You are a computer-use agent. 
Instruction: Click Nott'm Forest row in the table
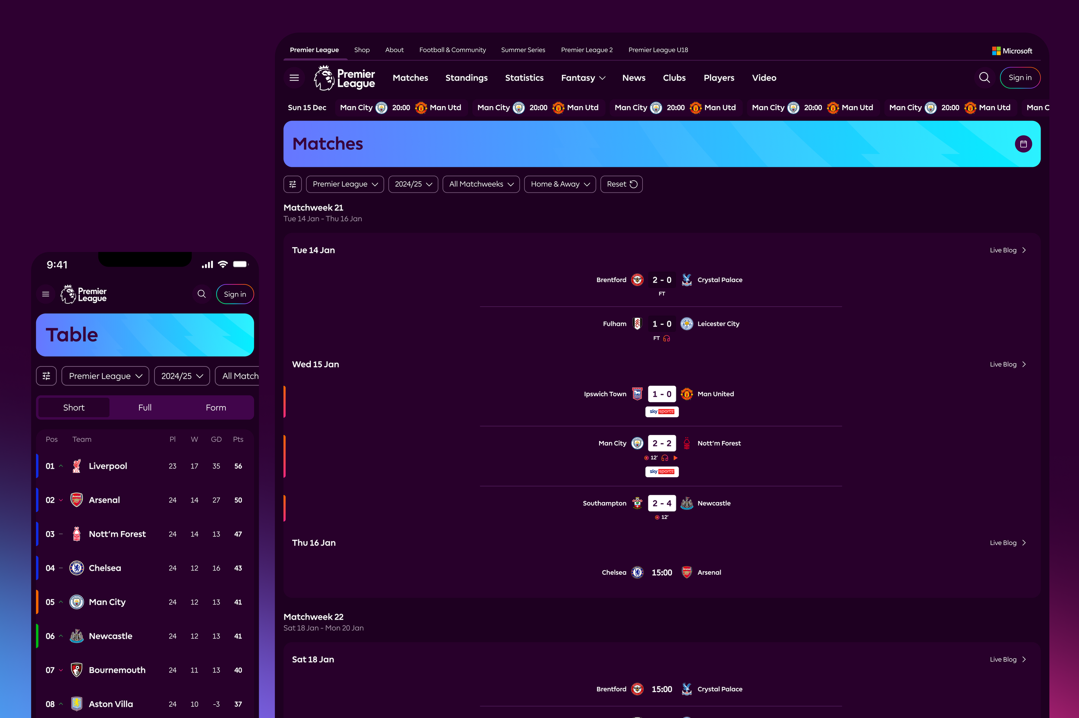tap(145, 534)
